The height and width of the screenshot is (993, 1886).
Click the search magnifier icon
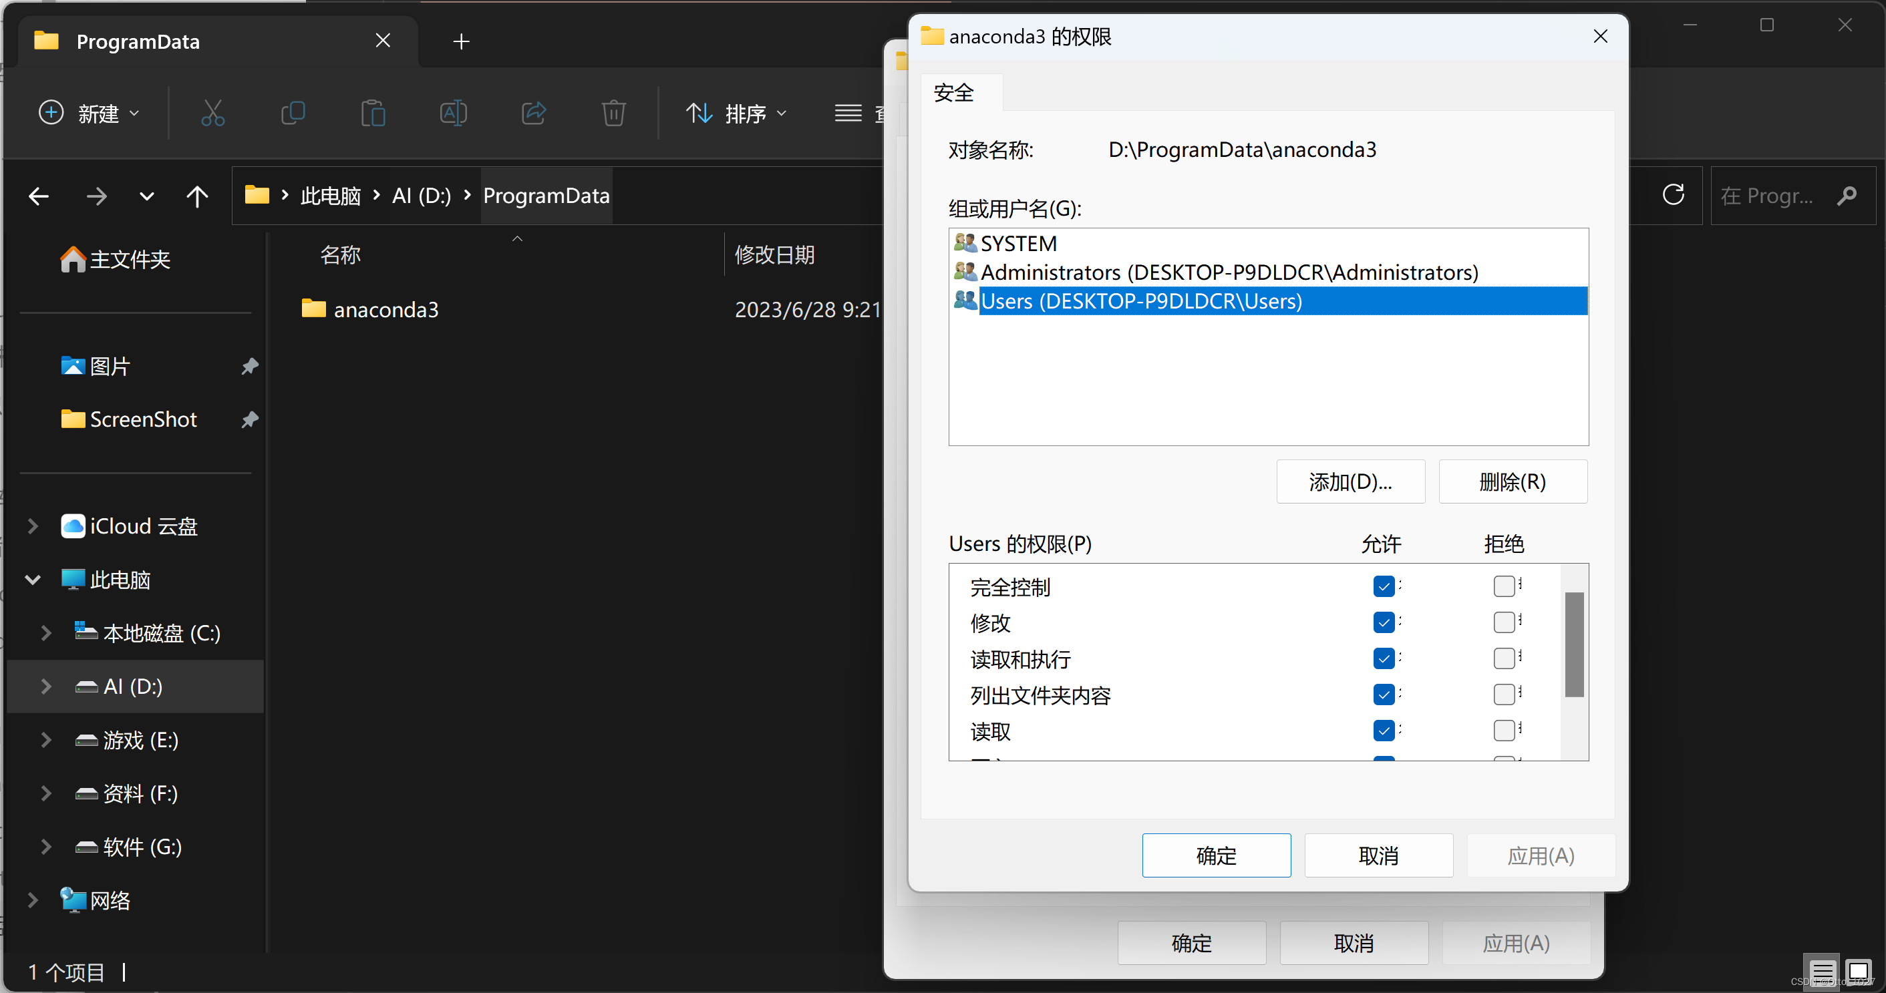click(x=1847, y=196)
